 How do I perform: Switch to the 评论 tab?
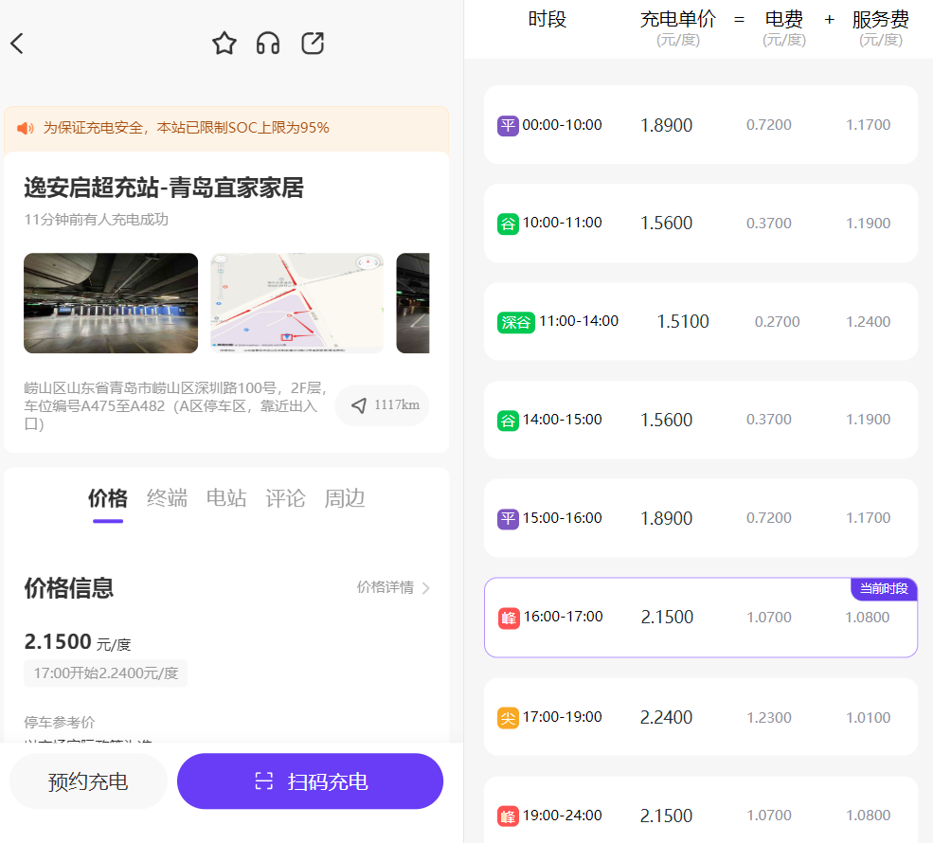point(285,498)
